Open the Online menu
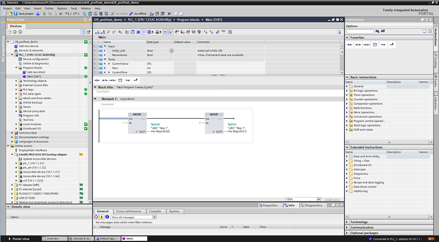The height and width of the screenshot is (242, 439). 49,8
